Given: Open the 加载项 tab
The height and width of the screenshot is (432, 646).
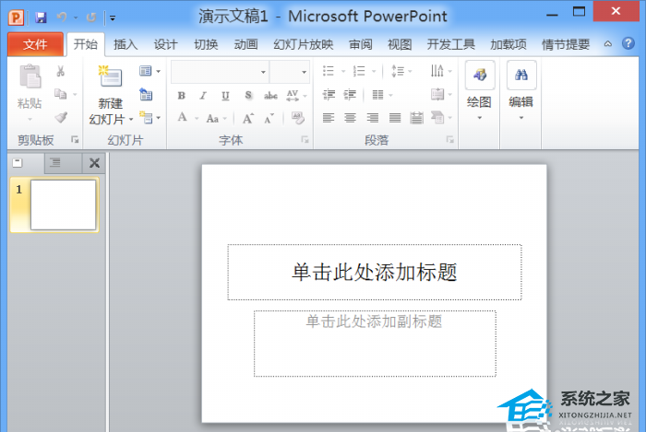Looking at the screenshot, I should pyautogui.click(x=508, y=44).
